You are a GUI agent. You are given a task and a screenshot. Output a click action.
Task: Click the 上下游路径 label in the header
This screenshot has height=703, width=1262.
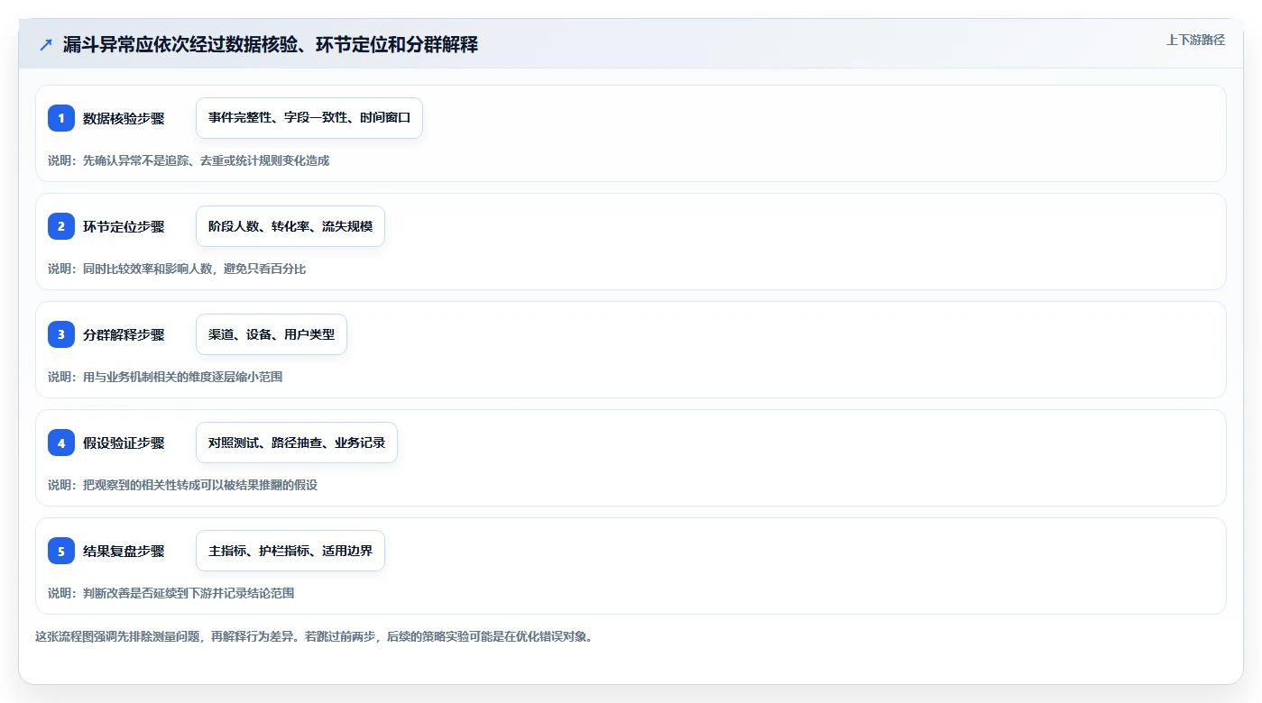click(1195, 40)
